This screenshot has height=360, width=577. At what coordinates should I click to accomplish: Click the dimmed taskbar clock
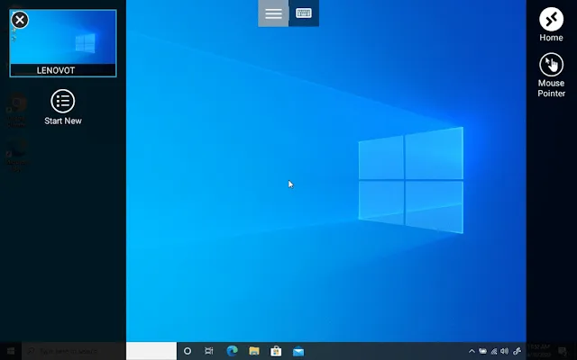pos(539,351)
